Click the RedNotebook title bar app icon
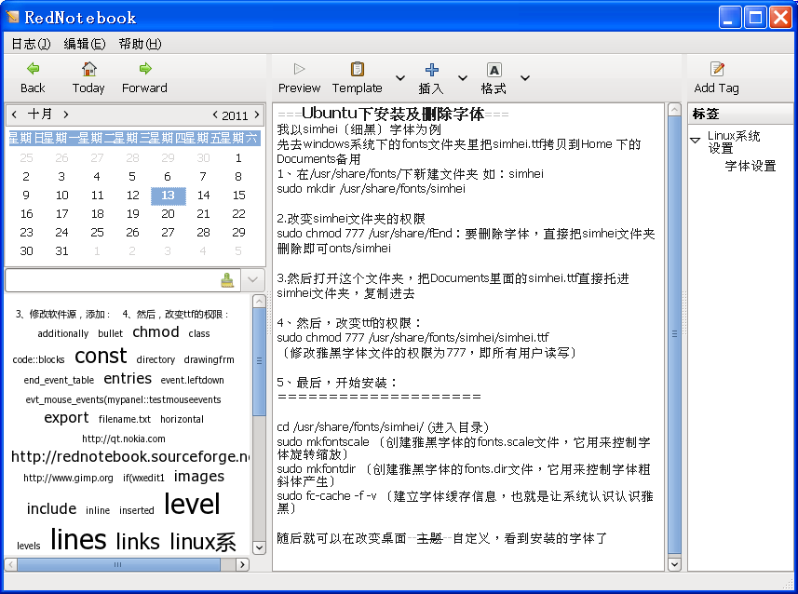The image size is (798, 594). 12,18
